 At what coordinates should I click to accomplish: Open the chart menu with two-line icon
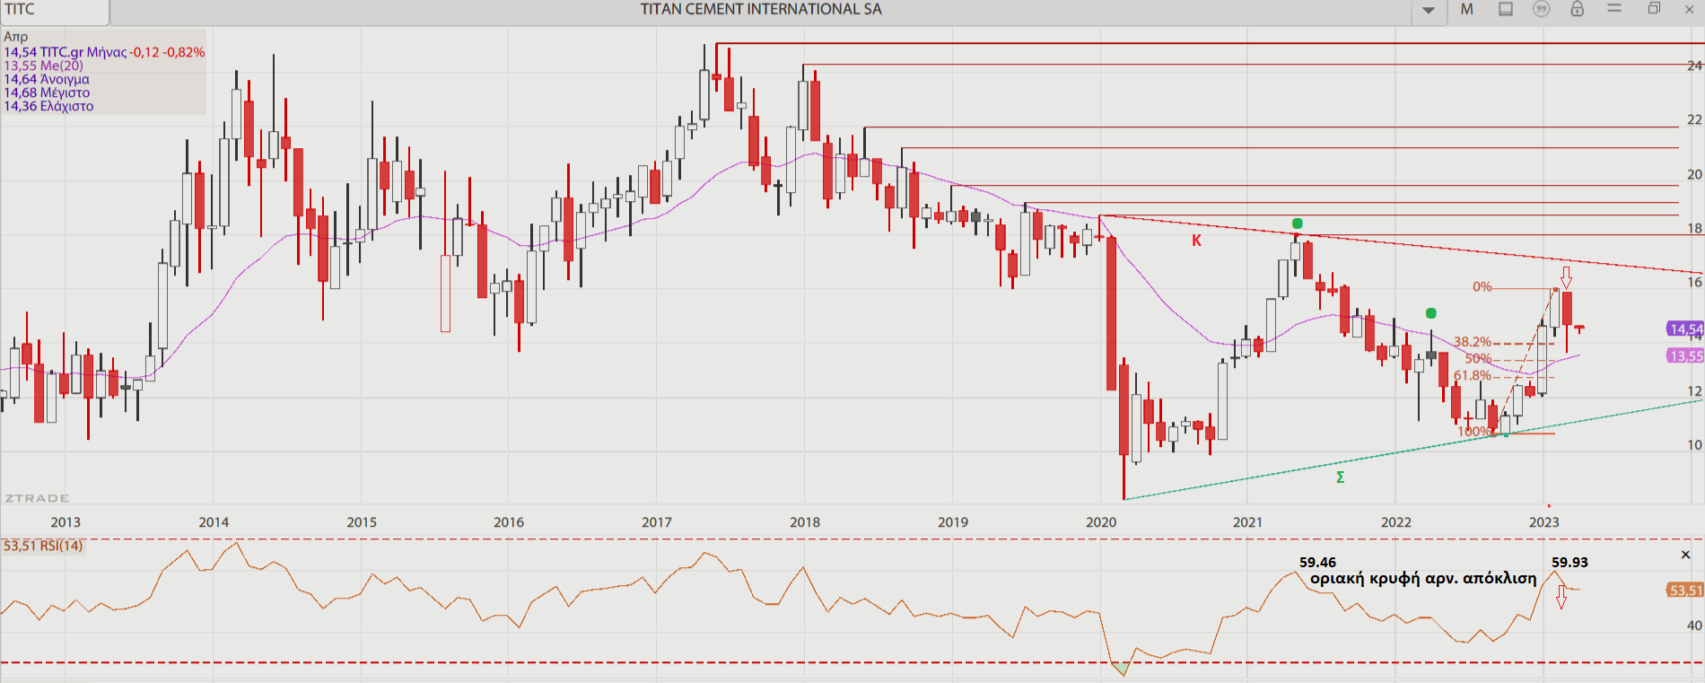pyautogui.click(x=1614, y=8)
